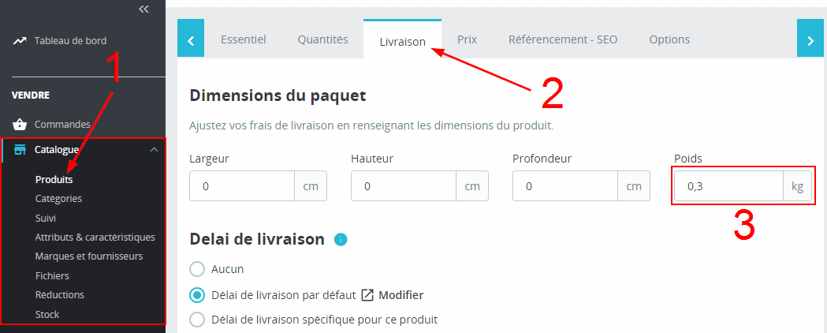Choose specific delivery delay for this product
This screenshot has width=827, height=333.
[198, 320]
